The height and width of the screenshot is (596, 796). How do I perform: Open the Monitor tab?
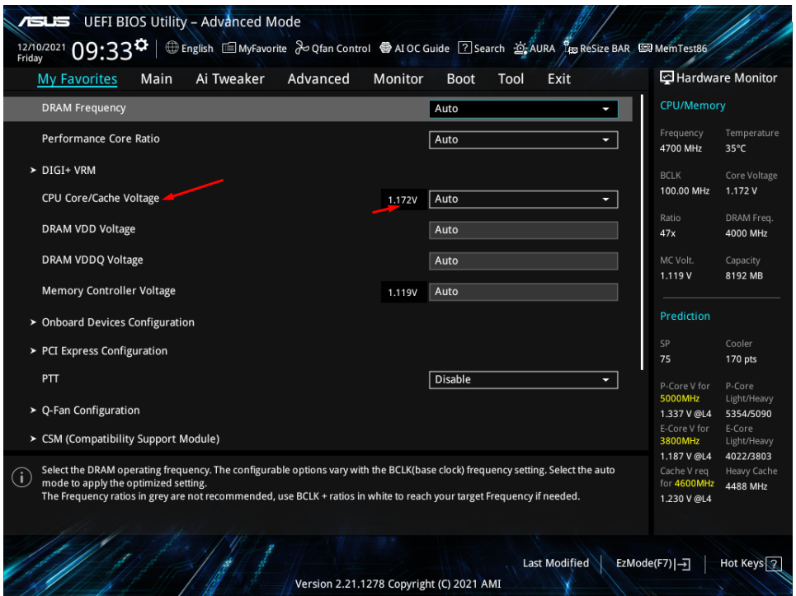coord(398,79)
